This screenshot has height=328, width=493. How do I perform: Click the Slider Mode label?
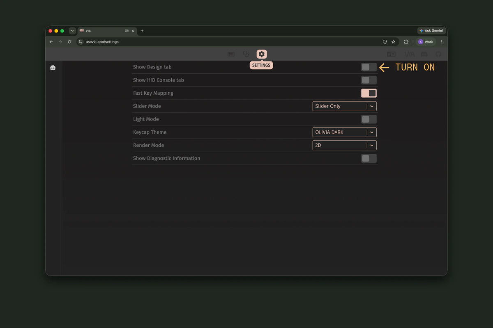[x=147, y=106]
